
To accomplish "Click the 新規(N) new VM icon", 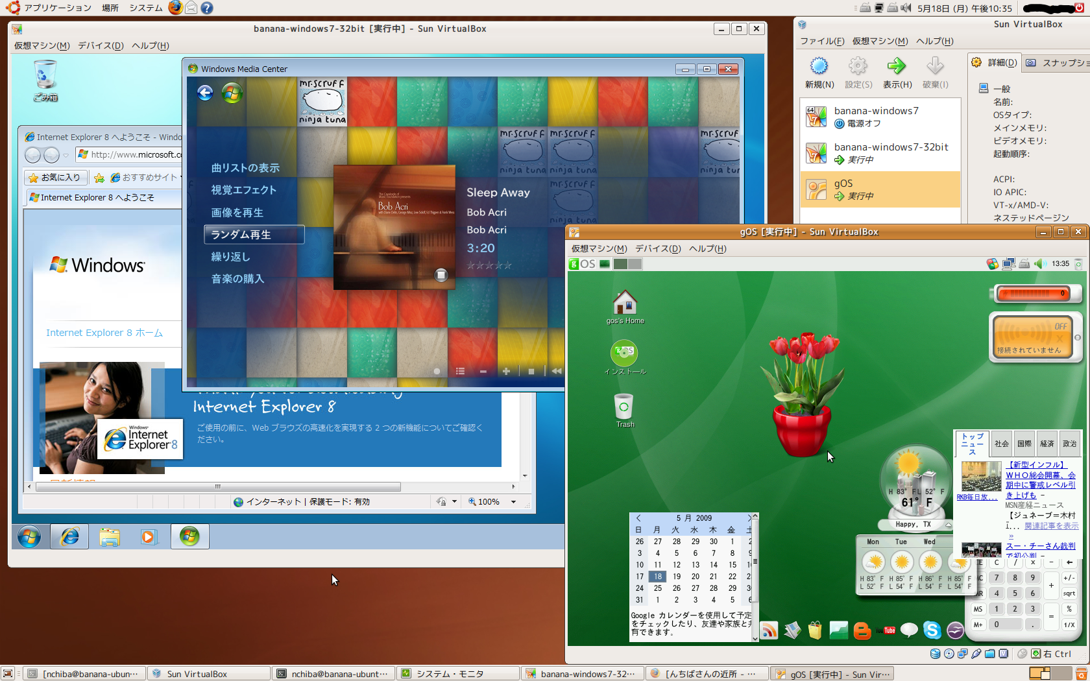I will click(819, 66).
